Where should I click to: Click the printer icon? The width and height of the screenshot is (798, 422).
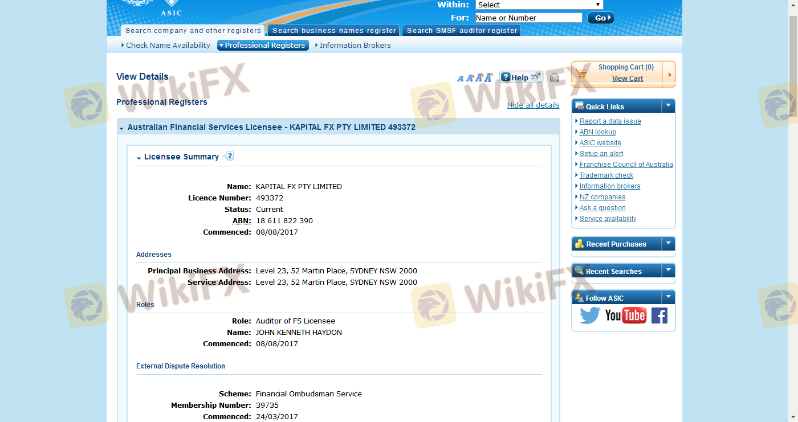pyautogui.click(x=554, y=78)
